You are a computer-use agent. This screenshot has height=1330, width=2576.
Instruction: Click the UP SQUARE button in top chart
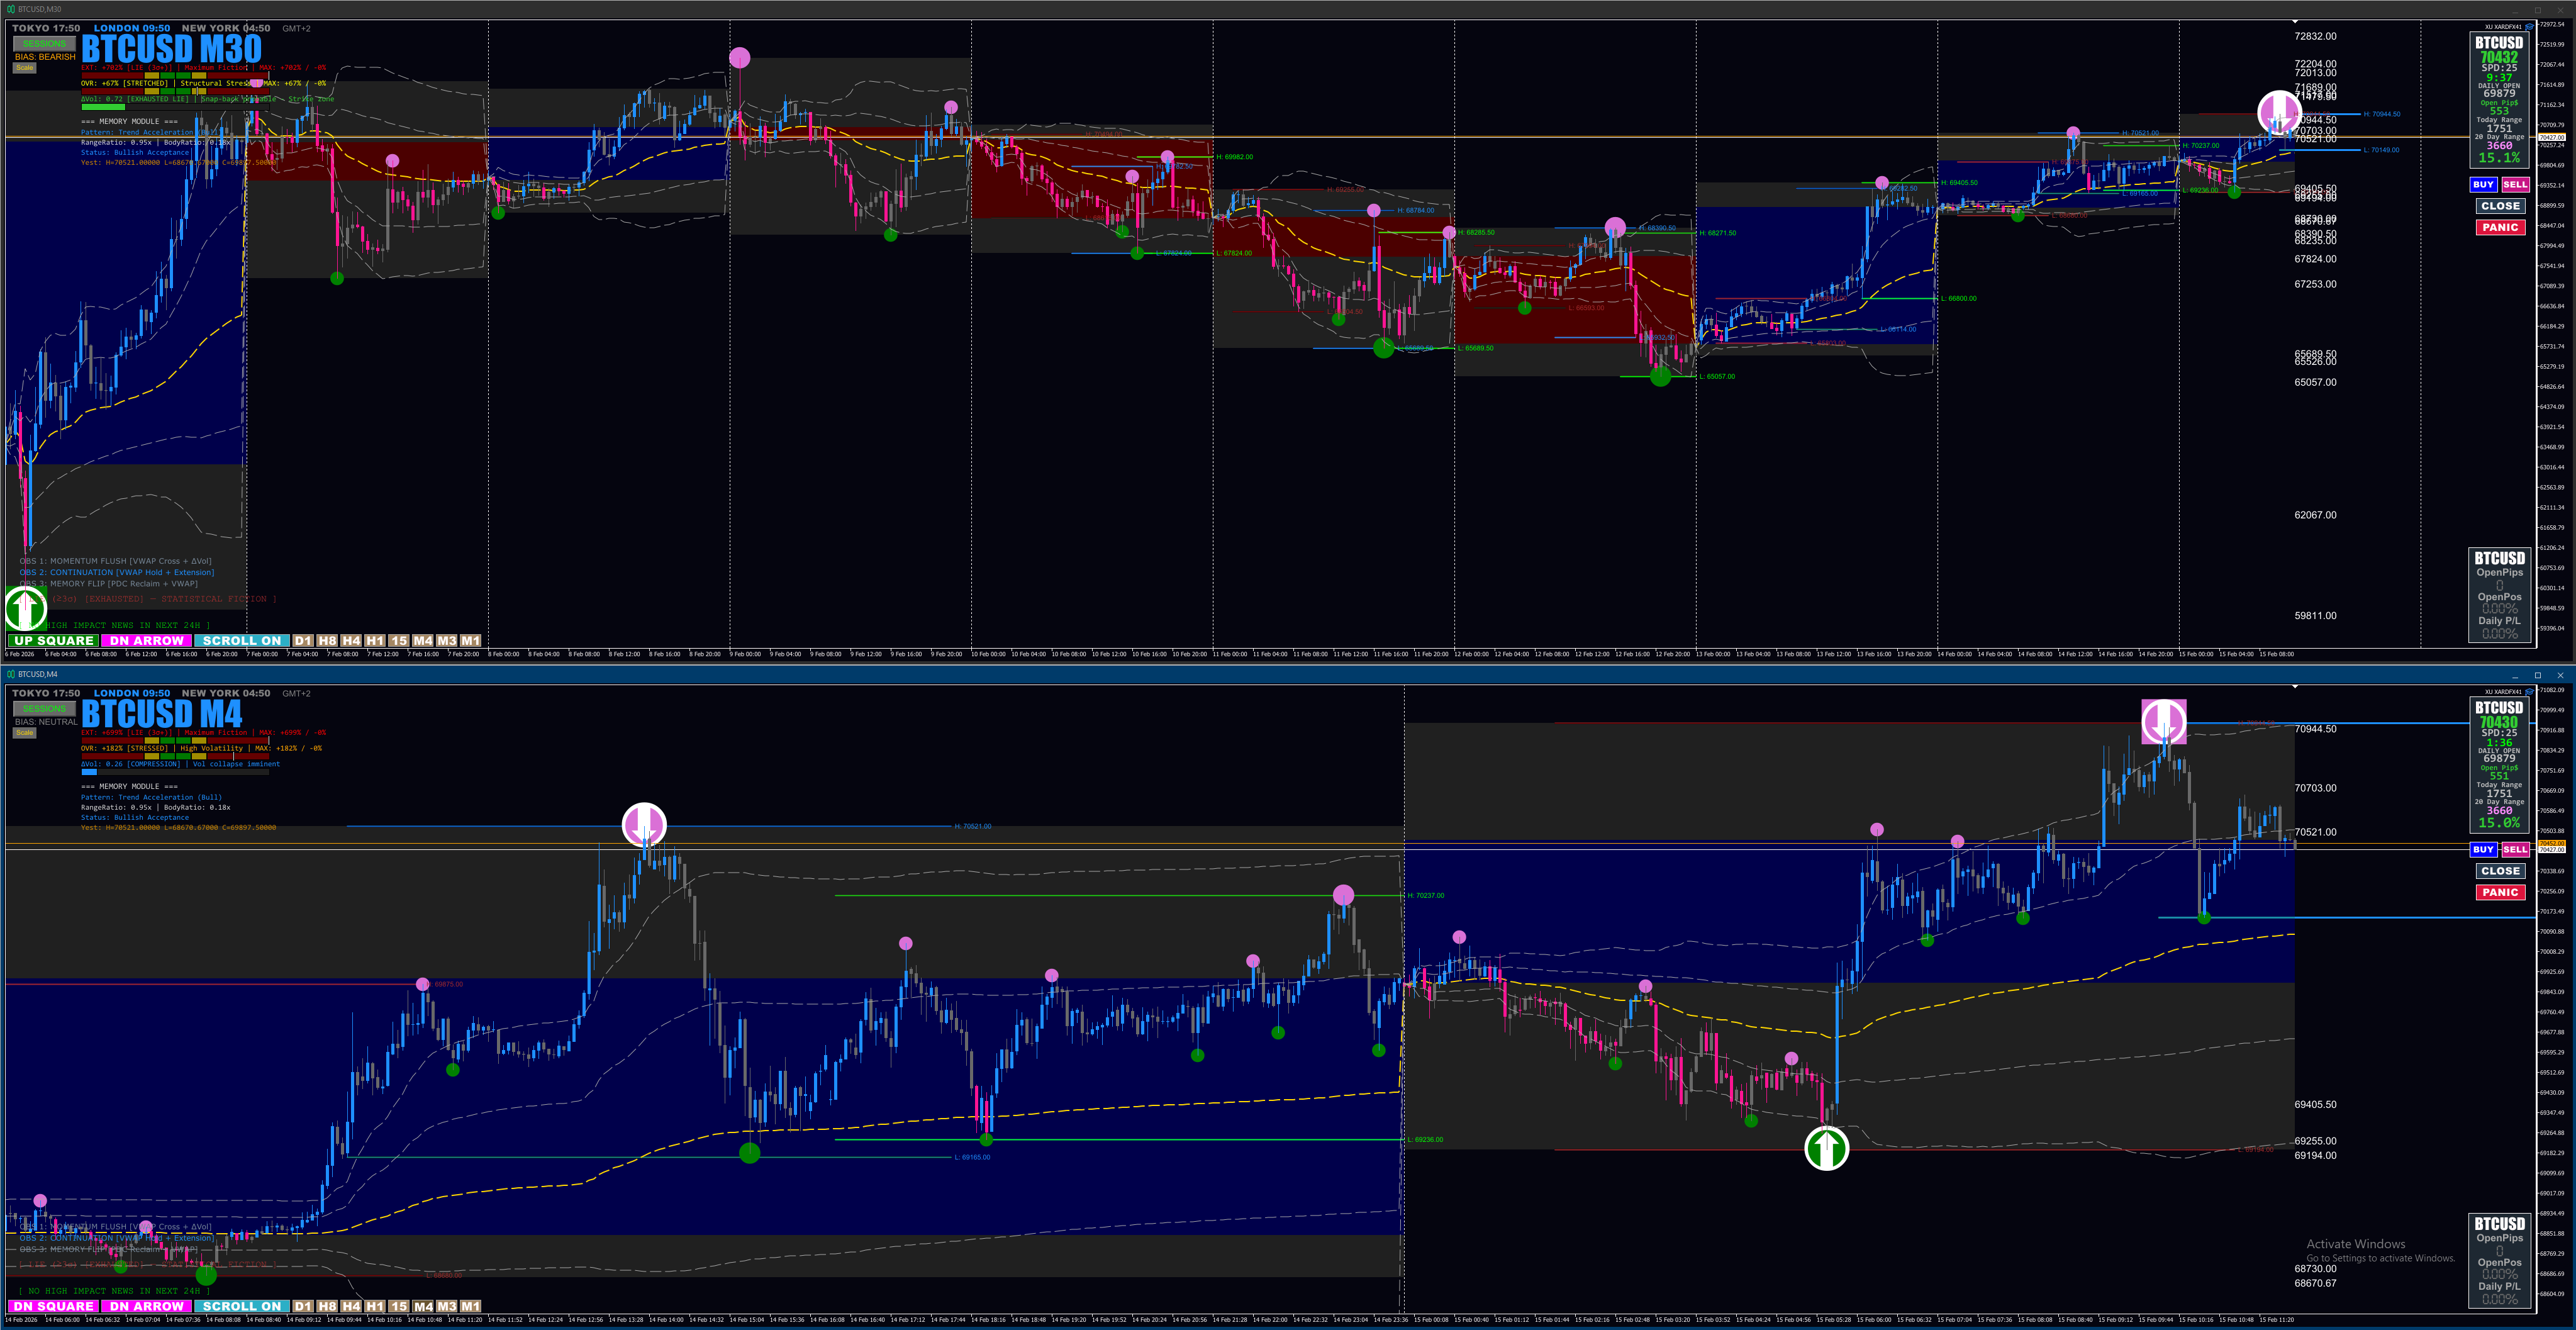(x=53, y=641)
